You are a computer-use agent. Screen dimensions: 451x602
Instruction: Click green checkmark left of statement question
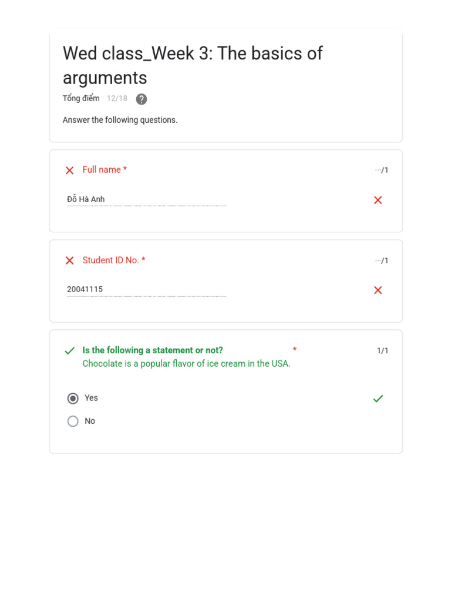(x=69, y=351)
